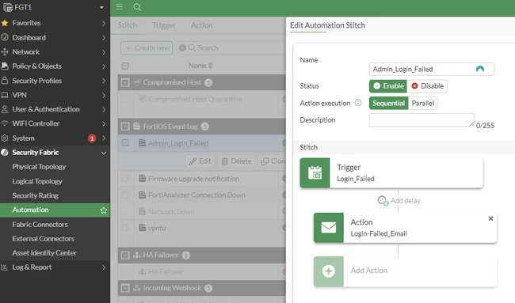The image size is (515, 303).
Task: Click into the Name input field
Action: pyautogui.click(x=432, y=69)
